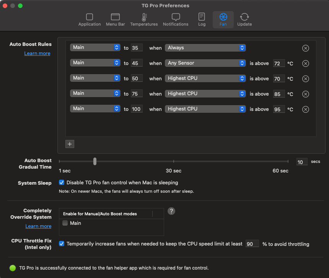Click Learn more under Auto Boost Rules
The width and height of the screenshot is (329, 278).
coord(37,54)
